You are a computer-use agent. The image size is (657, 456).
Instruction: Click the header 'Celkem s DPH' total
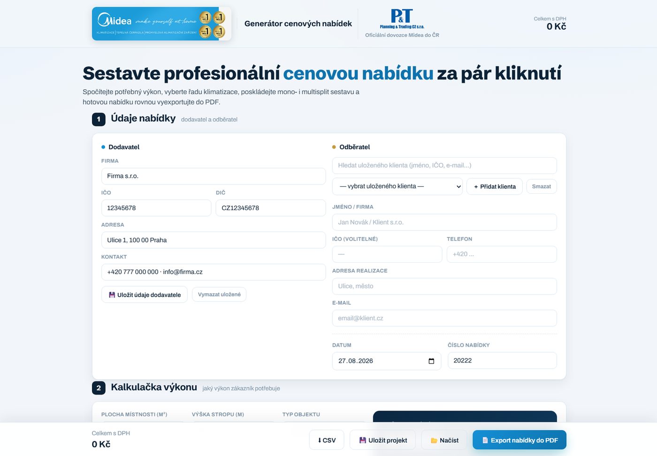tap(550, 23)
